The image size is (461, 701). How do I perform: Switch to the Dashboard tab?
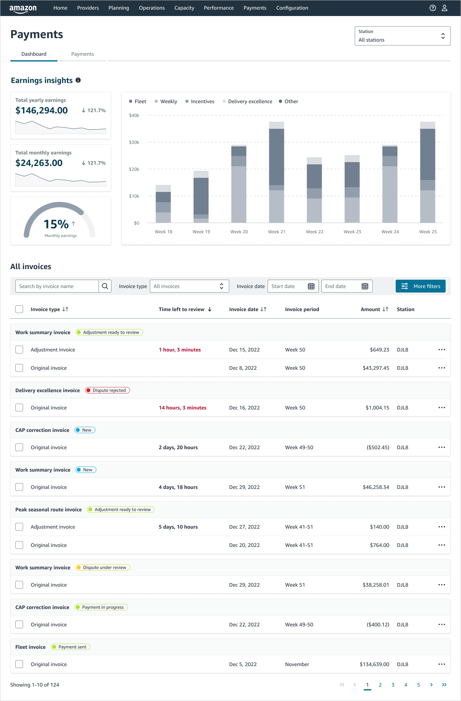[34, 54]
